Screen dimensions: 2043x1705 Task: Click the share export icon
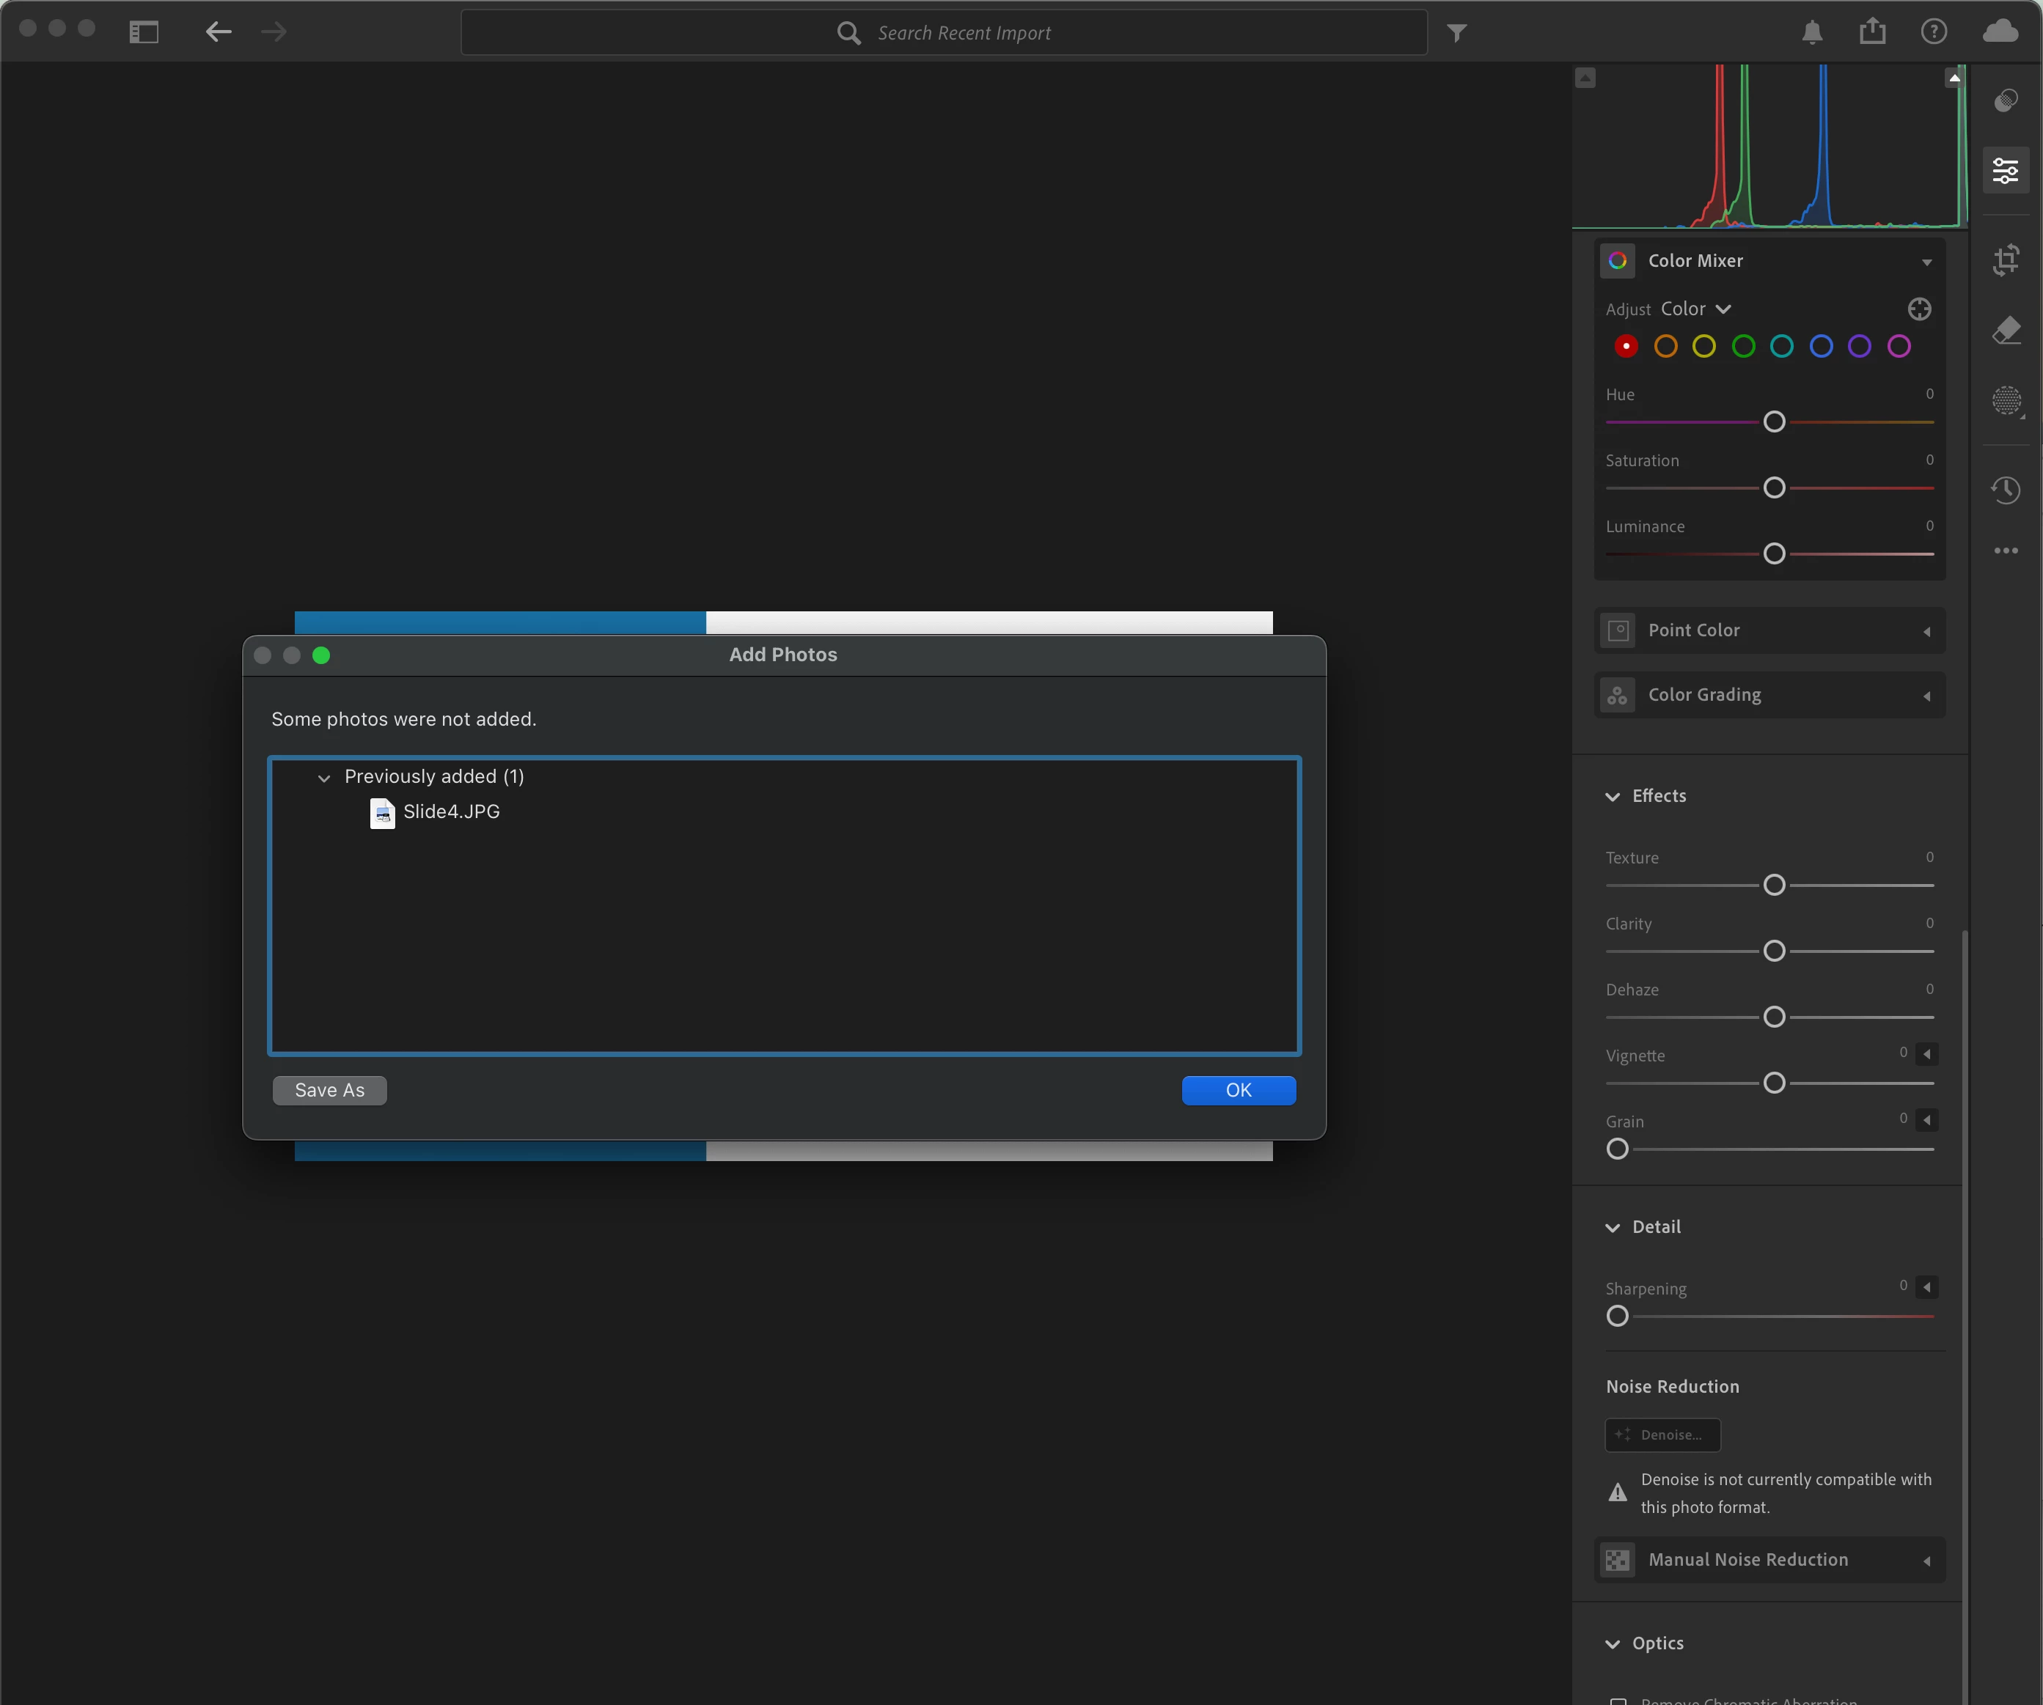pos(1872,32)
